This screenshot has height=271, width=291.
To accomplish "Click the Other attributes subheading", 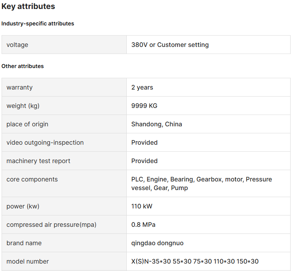I will (x=23, y=66).
